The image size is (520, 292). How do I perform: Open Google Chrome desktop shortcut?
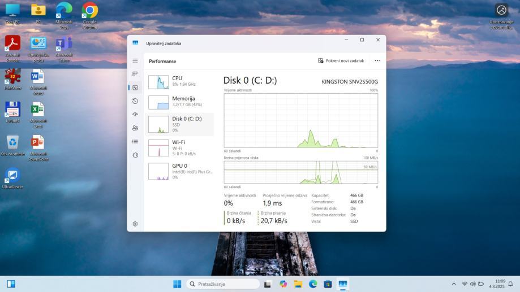90,16
